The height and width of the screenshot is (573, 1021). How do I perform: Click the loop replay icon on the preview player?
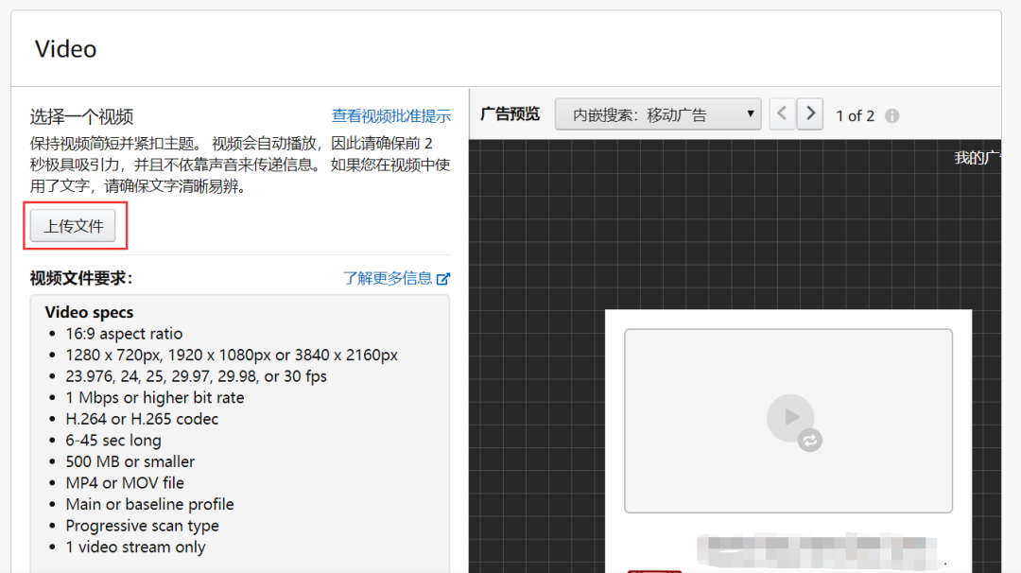[x=810, y=440]
